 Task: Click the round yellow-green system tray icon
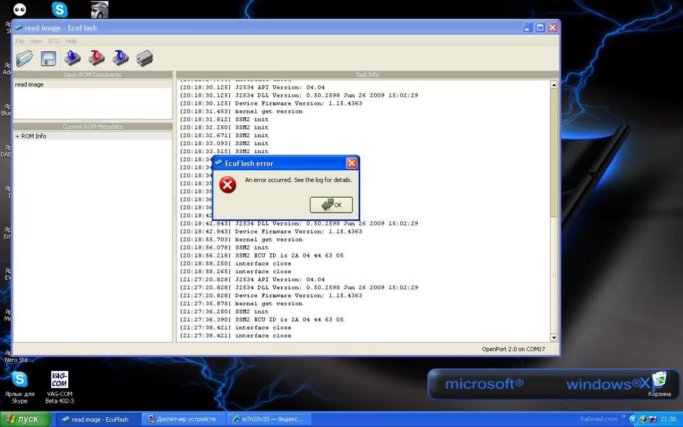(x=643, y=419)
